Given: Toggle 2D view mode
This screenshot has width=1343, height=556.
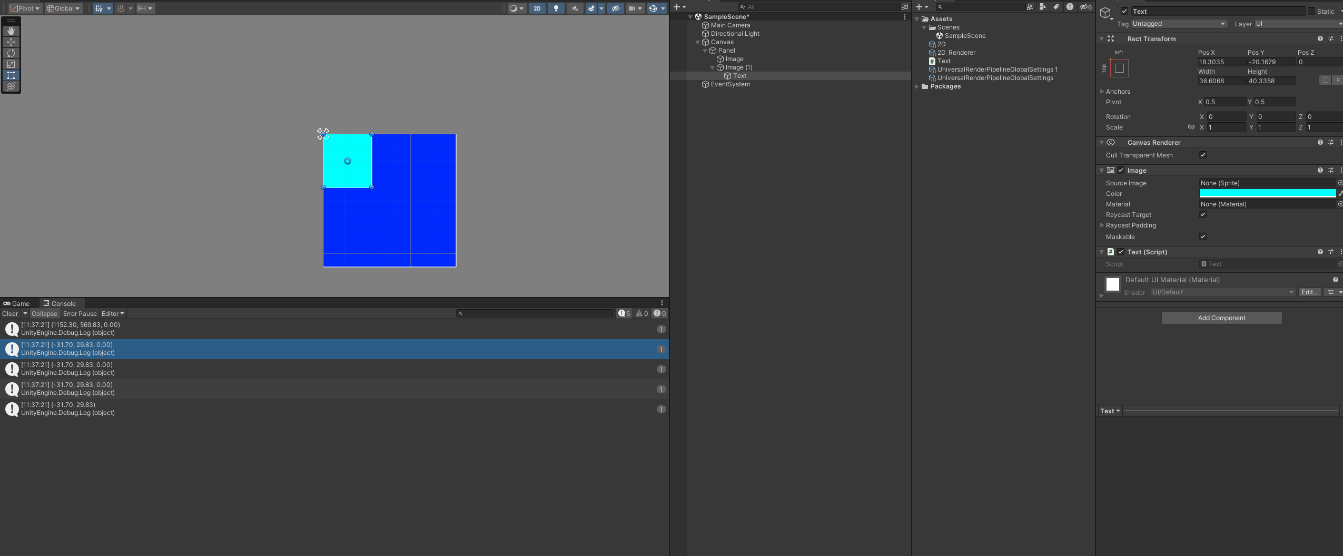Looking at the screenshot, I should pos(537,8).
